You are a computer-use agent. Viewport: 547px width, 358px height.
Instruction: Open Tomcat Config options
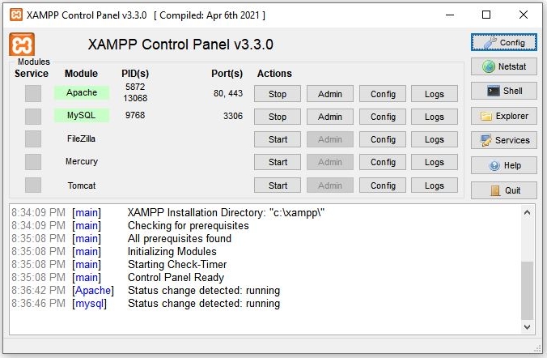click(383, 185)
